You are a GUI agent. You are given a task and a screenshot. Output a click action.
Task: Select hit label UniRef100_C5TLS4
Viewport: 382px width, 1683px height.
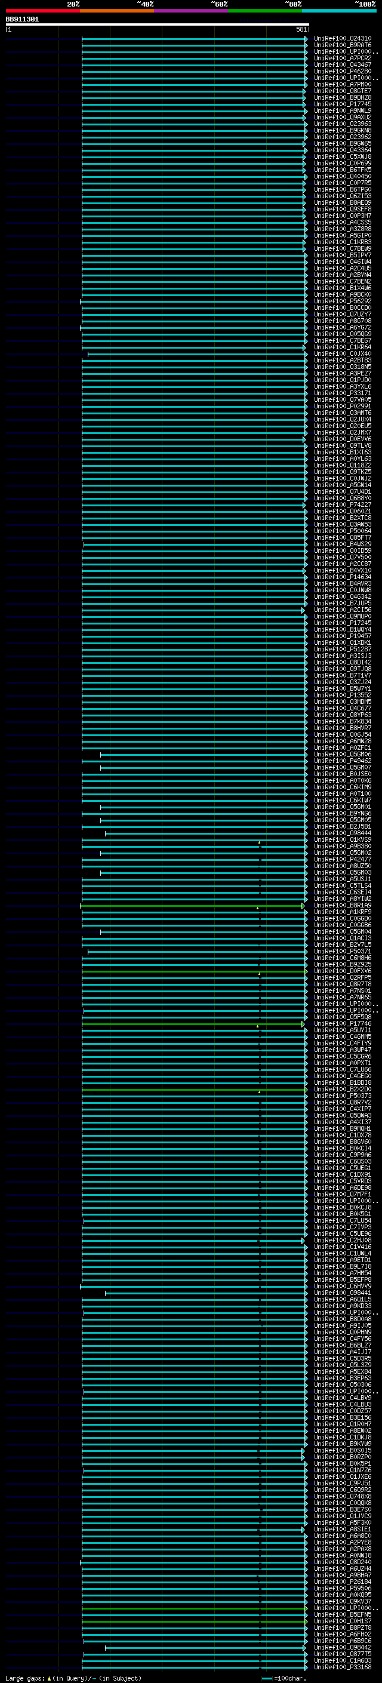pos(343,886)
